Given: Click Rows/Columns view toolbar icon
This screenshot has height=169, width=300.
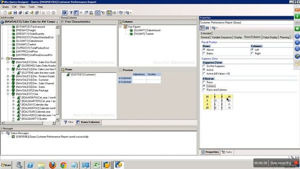Looking at the screenshot, I should point(76,13).
